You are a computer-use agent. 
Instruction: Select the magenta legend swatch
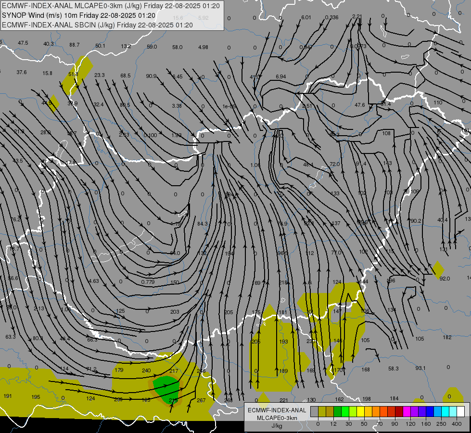pyautogui.click(x=407, y=411)
